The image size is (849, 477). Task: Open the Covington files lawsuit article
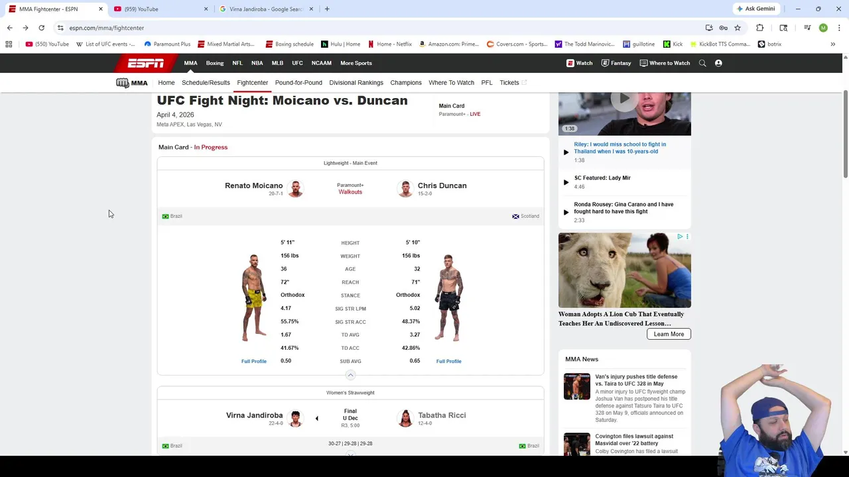click(634, 440)
